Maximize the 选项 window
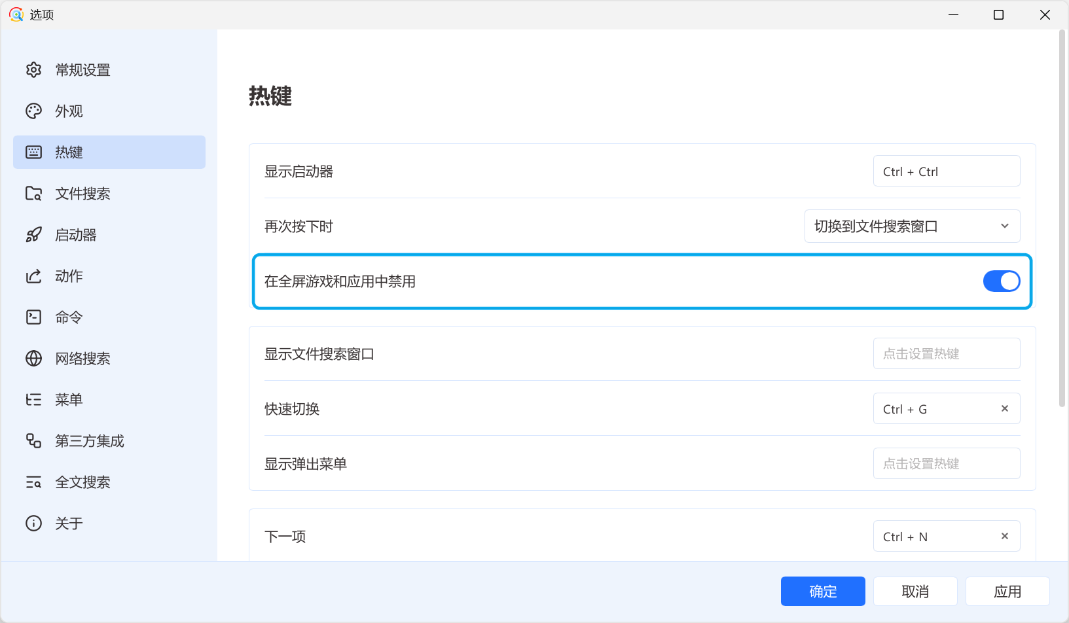Screen dimensions: 1069x623 click(998, 14)
